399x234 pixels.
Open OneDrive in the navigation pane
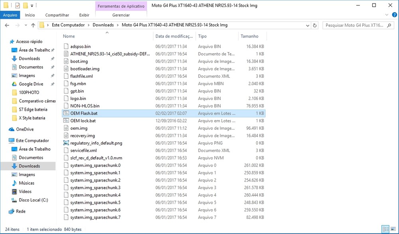pos(24,129)
